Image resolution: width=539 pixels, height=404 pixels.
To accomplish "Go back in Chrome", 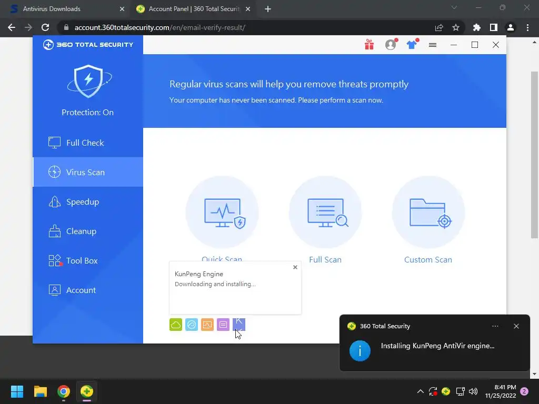I will [12, 27].
